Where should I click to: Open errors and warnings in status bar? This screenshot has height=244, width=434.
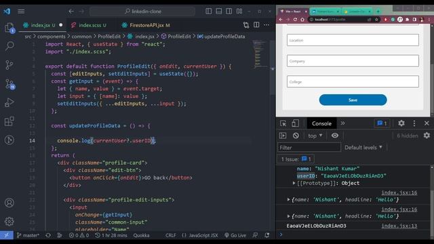click(79, 235)
